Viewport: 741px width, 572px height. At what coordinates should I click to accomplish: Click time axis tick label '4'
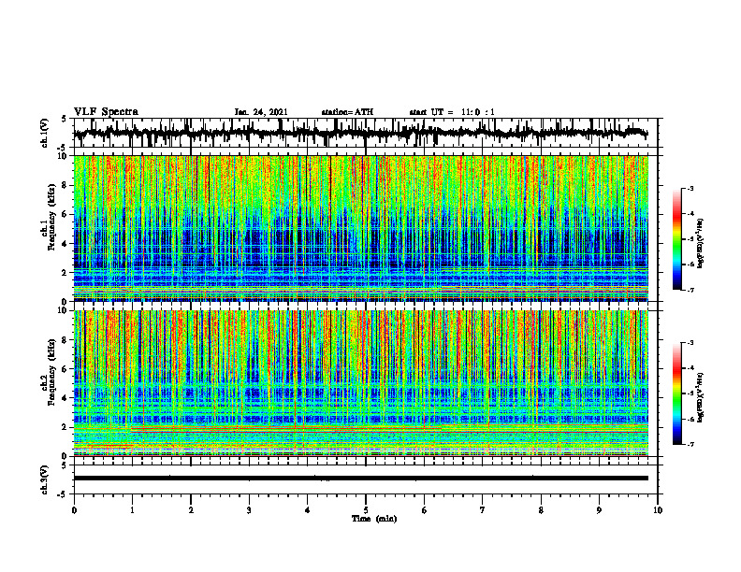308,510
